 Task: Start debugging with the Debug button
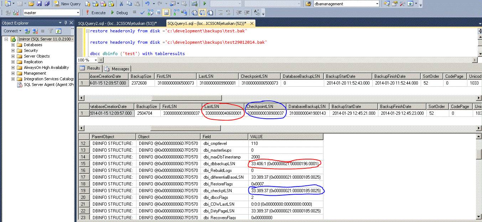(119, 12)
